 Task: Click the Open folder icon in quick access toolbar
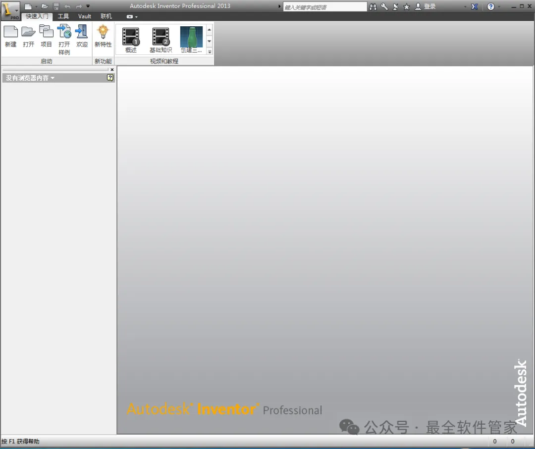point(45,6)
